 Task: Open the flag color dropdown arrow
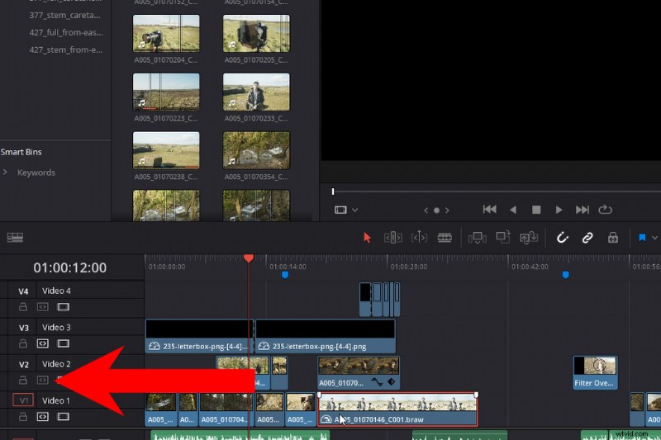point(654,238)
